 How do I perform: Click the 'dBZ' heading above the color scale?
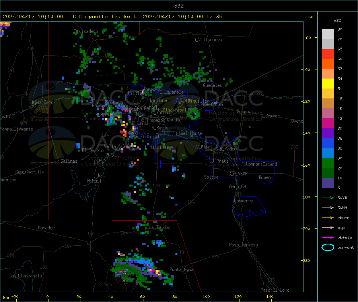point(337,21)
